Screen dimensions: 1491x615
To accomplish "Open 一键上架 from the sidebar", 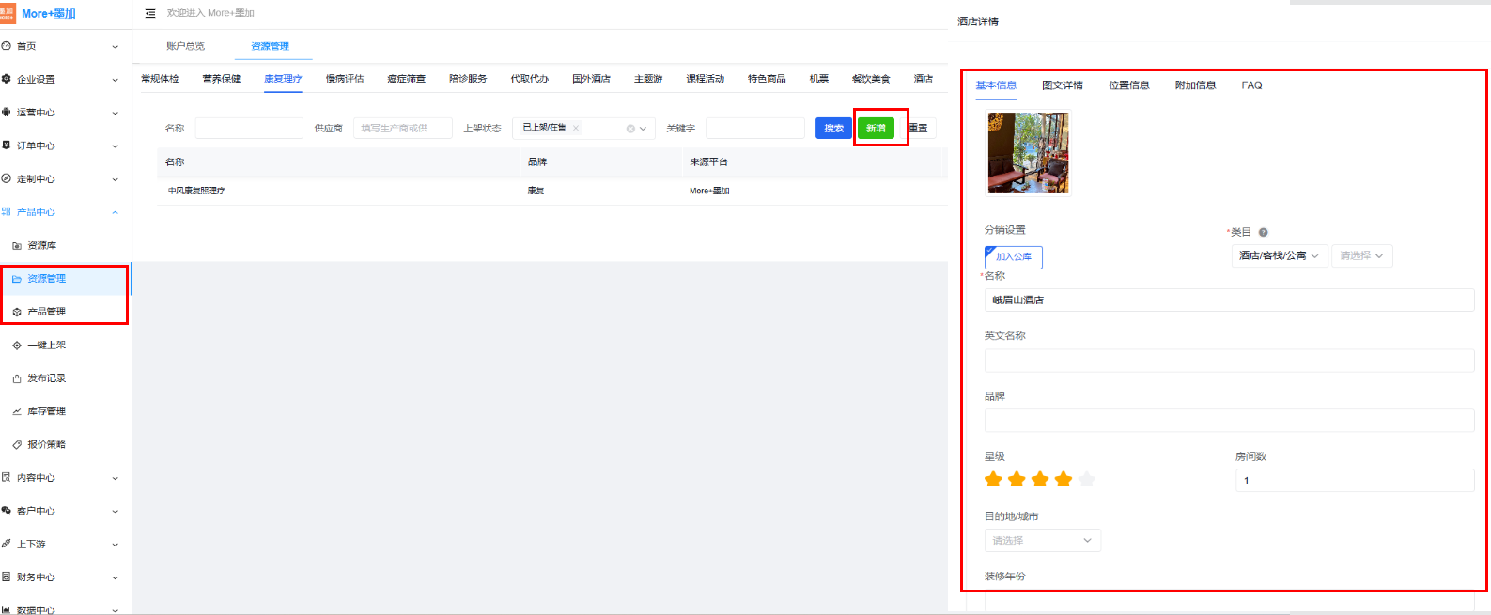I will pyautogui.click(x=46, y=346).
